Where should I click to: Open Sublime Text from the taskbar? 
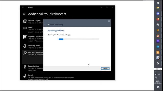[x=158, y=30]
